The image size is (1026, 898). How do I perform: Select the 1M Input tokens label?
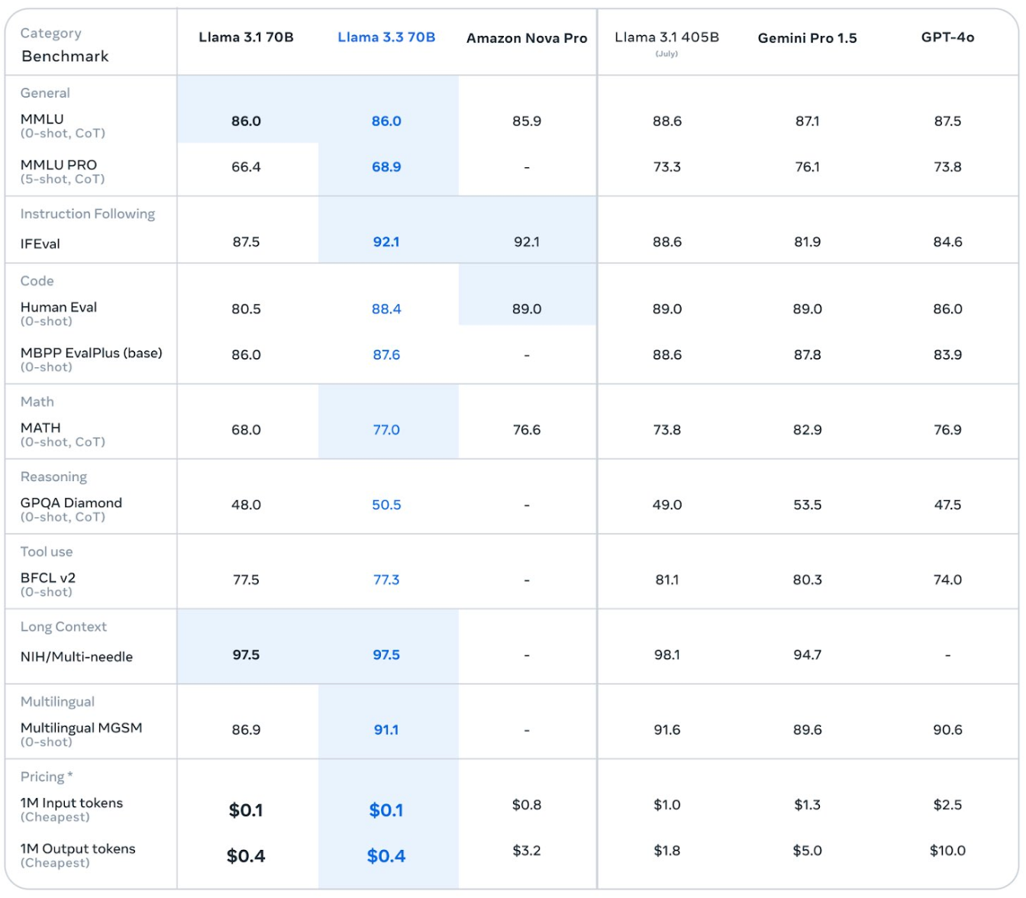[x=72, y=803]
